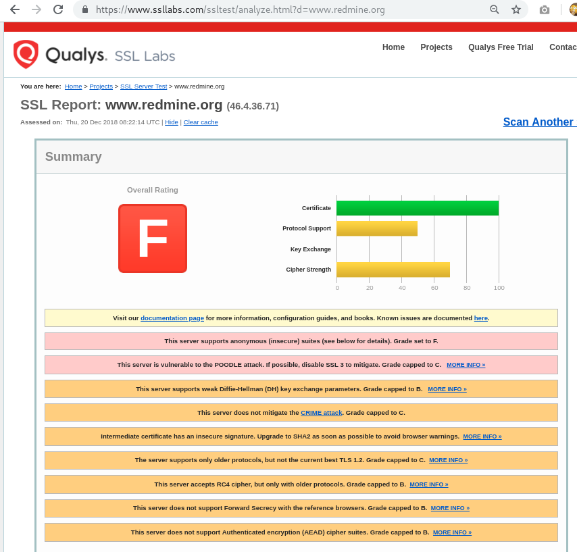Bookmark this page with the star icon
This screenshot has width=577, height=552.
click(x=516, y=9)
